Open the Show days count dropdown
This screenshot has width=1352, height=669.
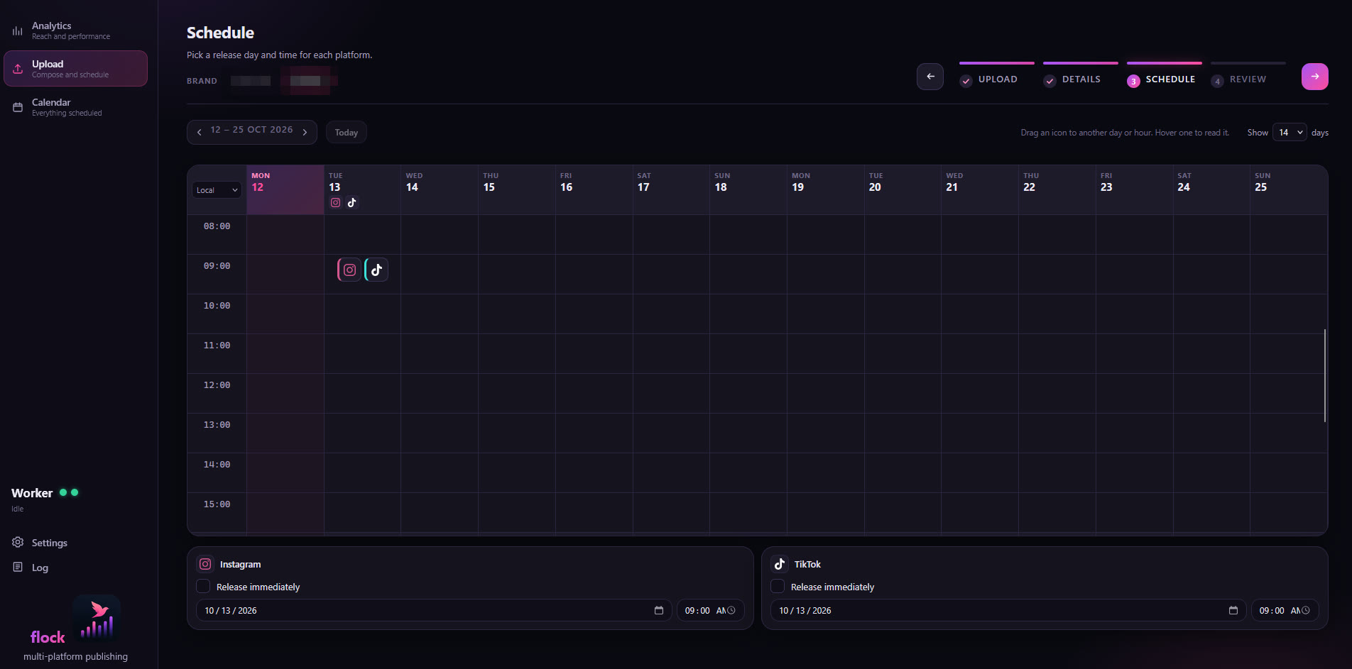pyautogui.click(x=1290, y=133)
